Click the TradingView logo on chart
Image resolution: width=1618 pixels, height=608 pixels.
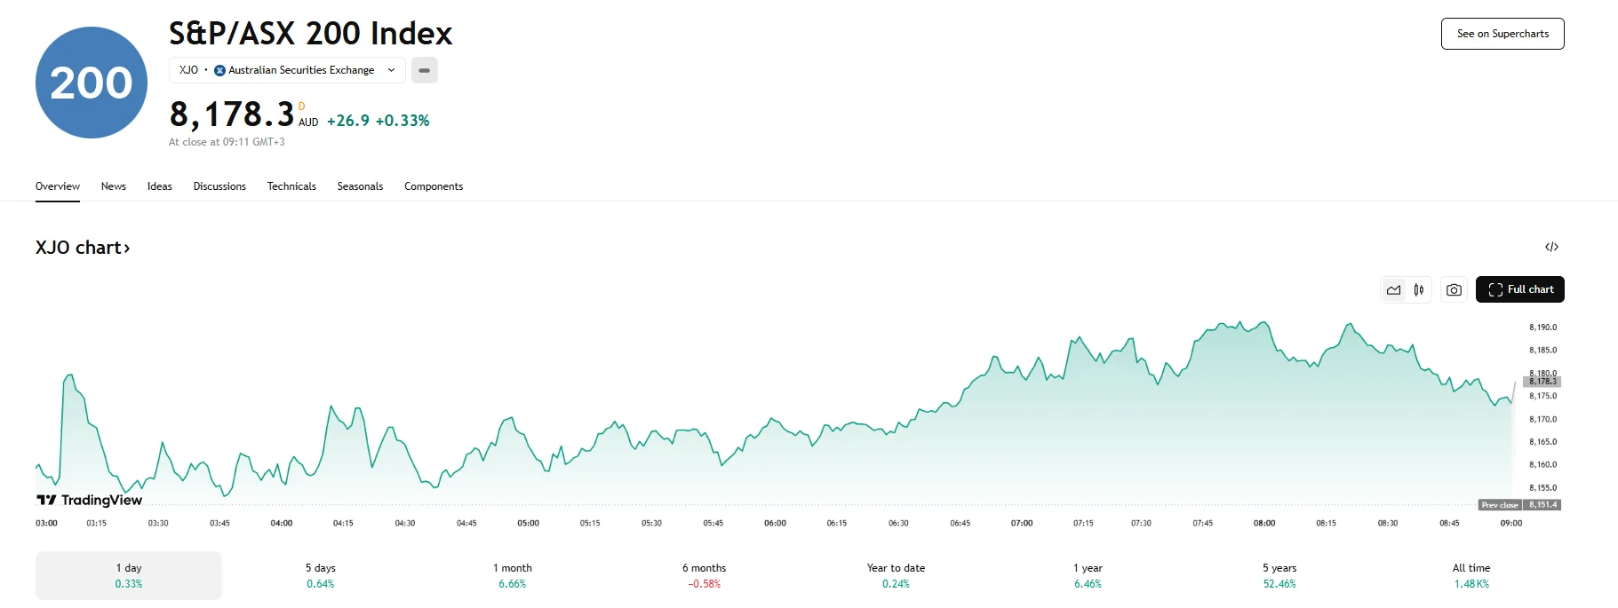click(x=89, y=500)
